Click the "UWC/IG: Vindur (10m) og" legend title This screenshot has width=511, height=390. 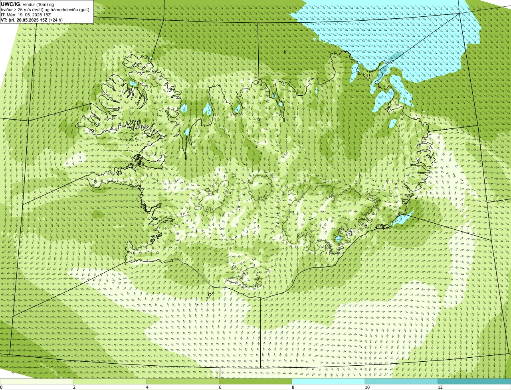coord(28,4)
